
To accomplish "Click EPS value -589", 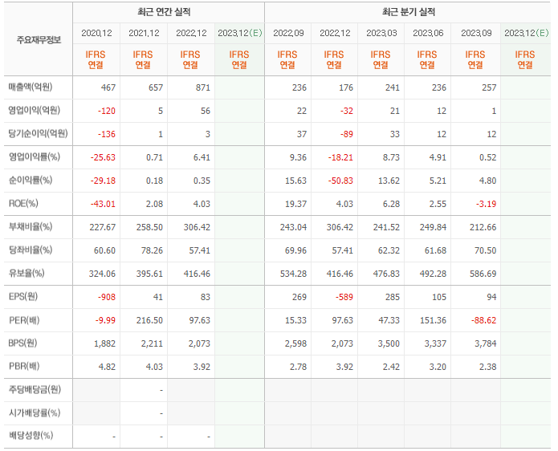I will click(344, 297).
